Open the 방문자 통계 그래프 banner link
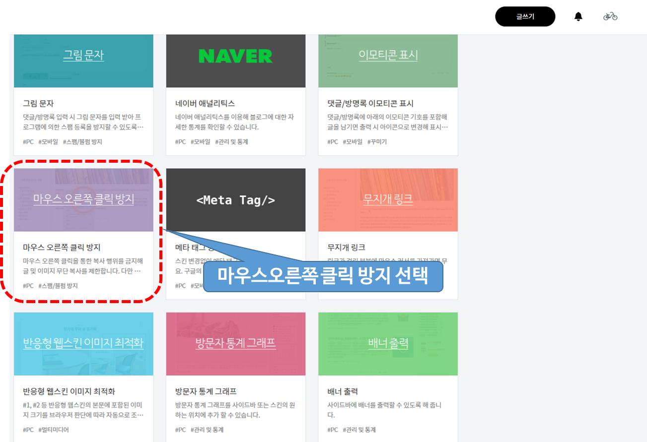The image size is (647, 442). tap(236, 343)
